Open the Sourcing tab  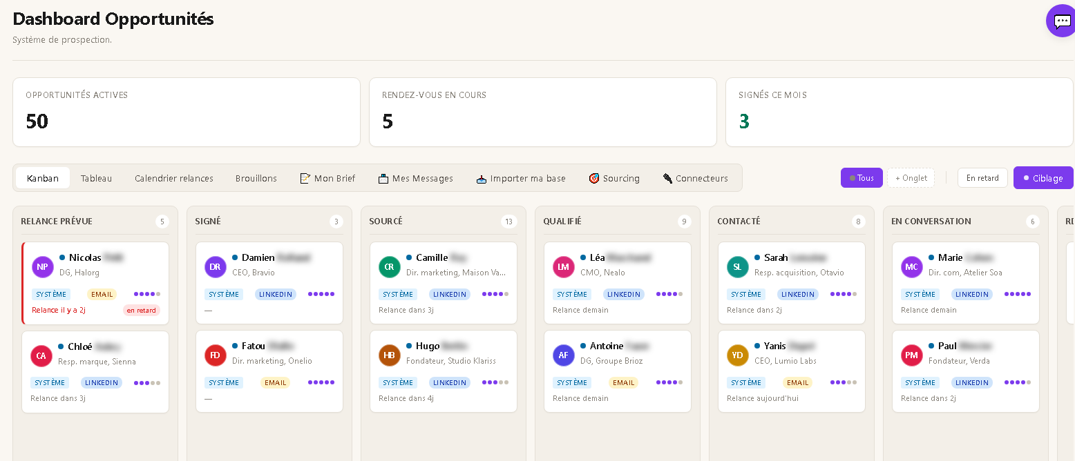pos(614,178)
